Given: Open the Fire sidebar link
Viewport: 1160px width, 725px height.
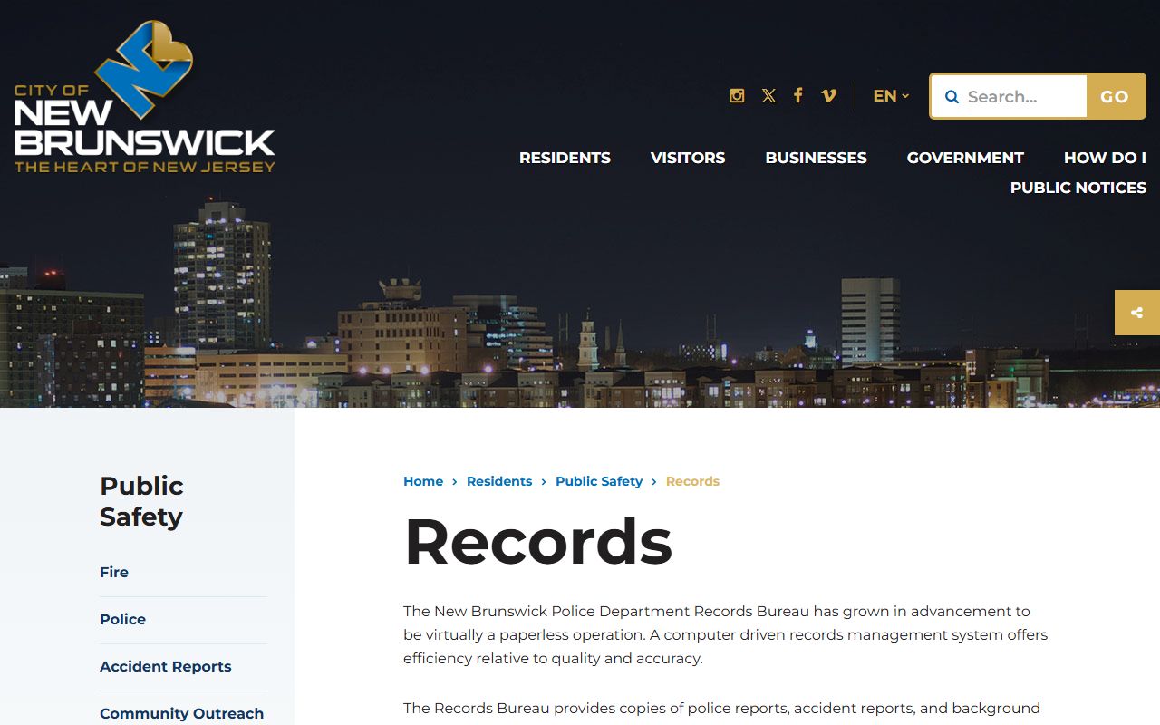Looking at the screenshot, I should [114, 572].
